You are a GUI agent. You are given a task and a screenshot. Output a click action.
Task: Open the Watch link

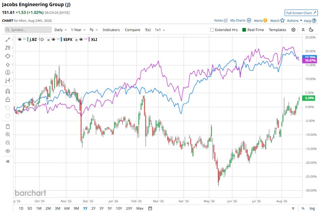[x=275, y=21]
